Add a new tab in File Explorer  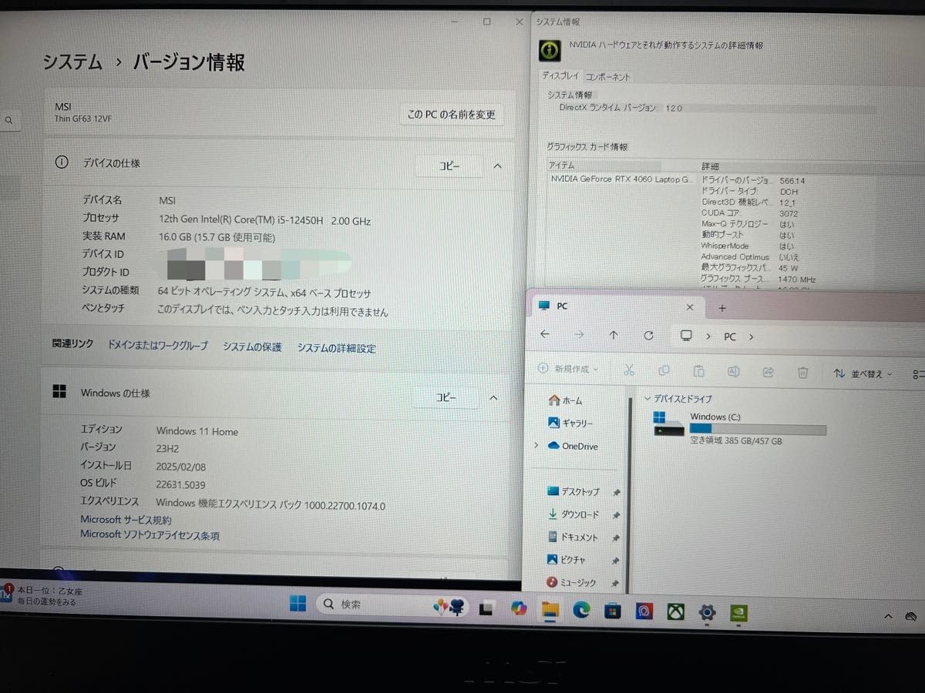[722, 308]
